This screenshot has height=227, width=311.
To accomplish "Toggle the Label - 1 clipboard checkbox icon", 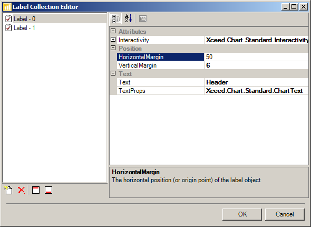I will coord(8,27).
